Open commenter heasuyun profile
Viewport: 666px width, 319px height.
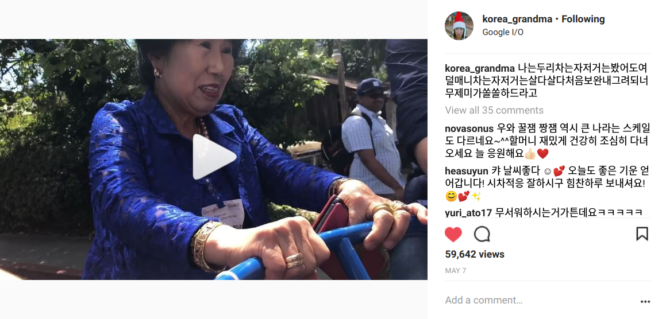[467, 172]
